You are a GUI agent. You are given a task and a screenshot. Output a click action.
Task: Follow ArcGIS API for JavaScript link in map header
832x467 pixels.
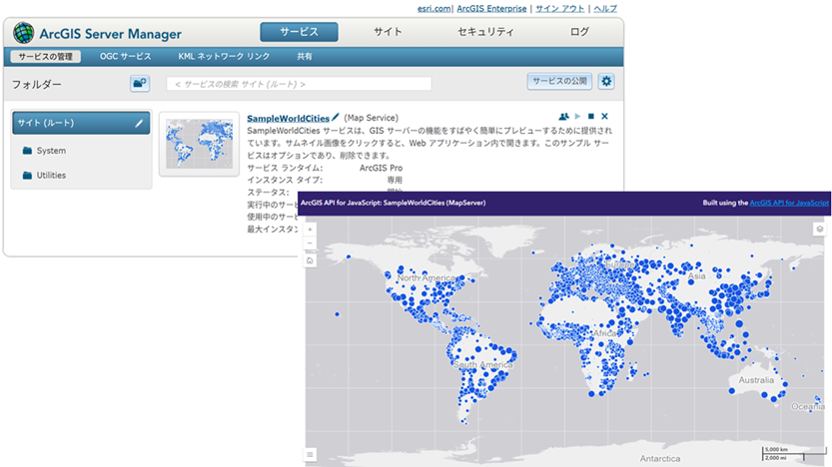point(789,203)
